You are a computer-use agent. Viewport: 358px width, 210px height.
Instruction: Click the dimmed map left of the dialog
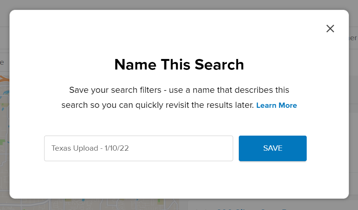[x=5, y=136]
